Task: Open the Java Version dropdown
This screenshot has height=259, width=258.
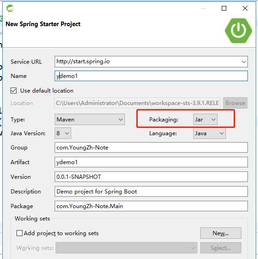Action: tap(63, 133)
